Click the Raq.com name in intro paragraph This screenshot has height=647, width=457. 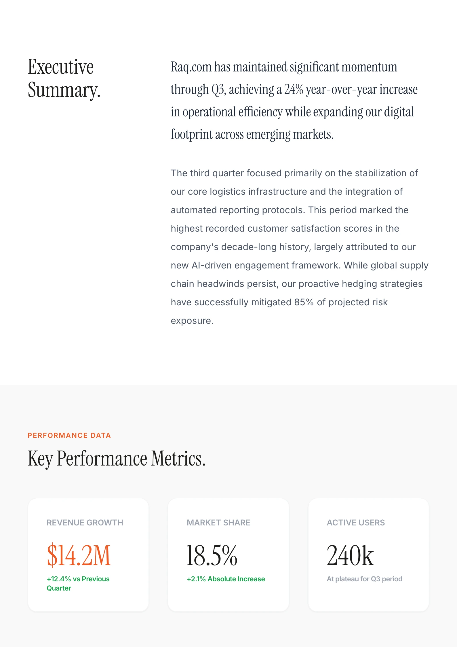(x=191, y=67)
